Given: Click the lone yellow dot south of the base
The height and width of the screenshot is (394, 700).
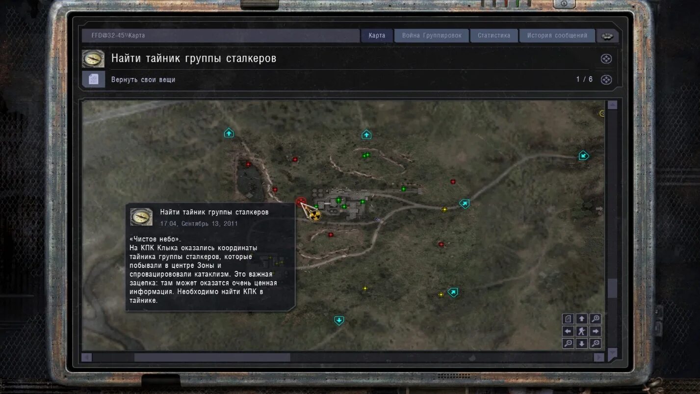Looking at the screenshot, I should (364, 288).
